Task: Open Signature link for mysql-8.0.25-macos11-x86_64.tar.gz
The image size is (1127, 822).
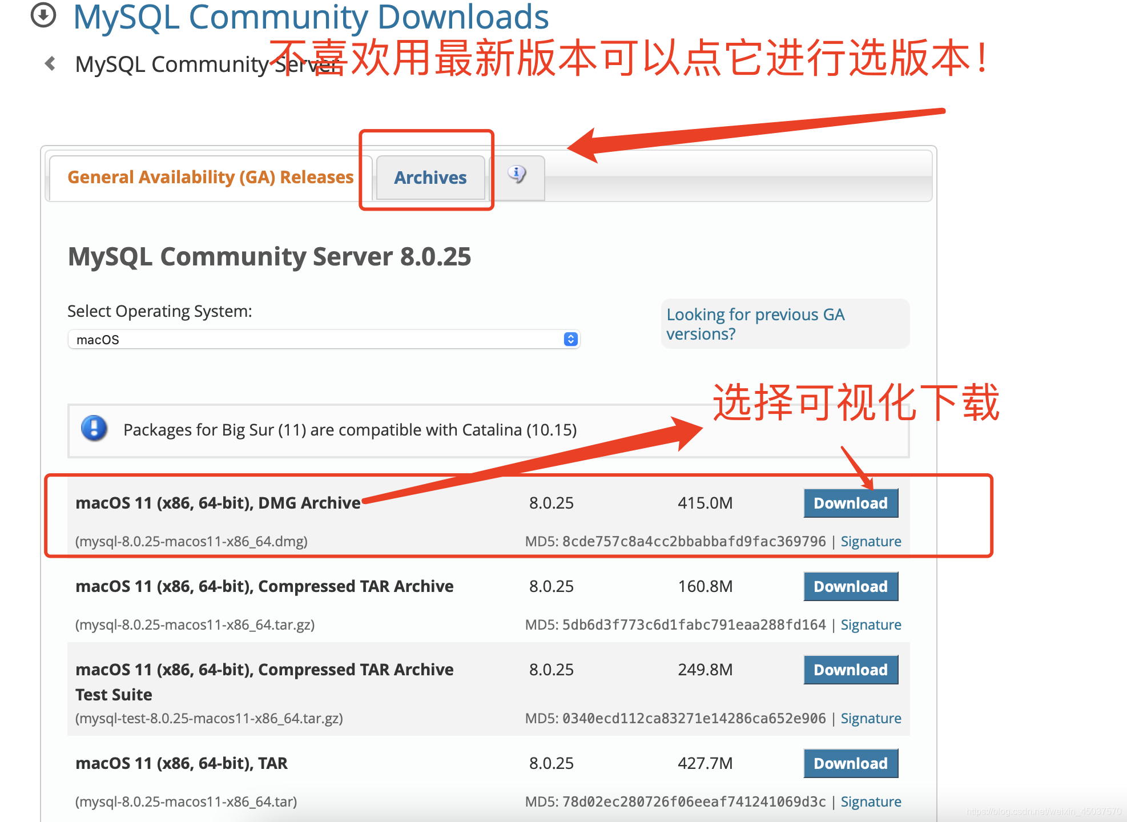Action: click(871, 624)
